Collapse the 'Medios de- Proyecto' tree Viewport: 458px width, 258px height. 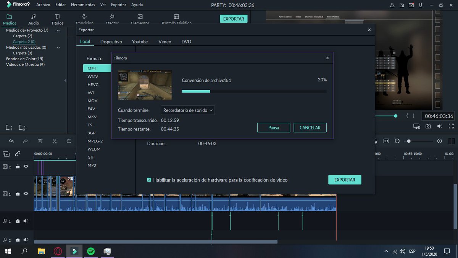point(58,30)
